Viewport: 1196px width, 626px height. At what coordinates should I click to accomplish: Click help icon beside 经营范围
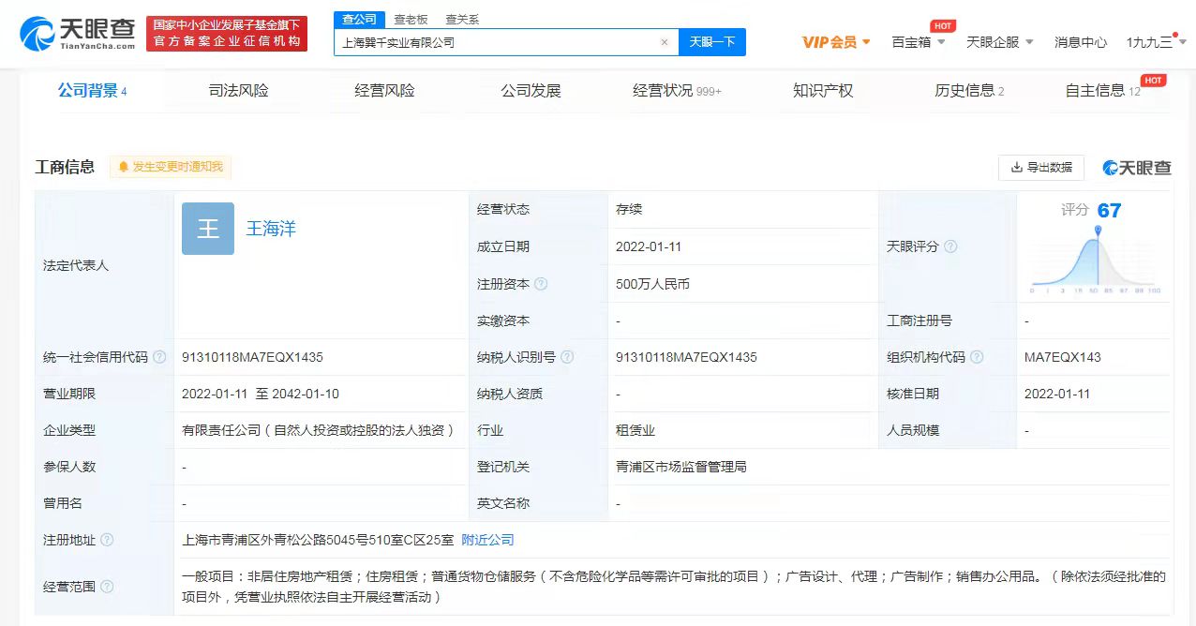(107, 587)
